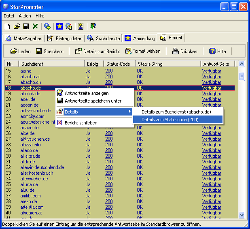
Task: Open Verfügbar link for alazza.info
Action: [212, 145]
